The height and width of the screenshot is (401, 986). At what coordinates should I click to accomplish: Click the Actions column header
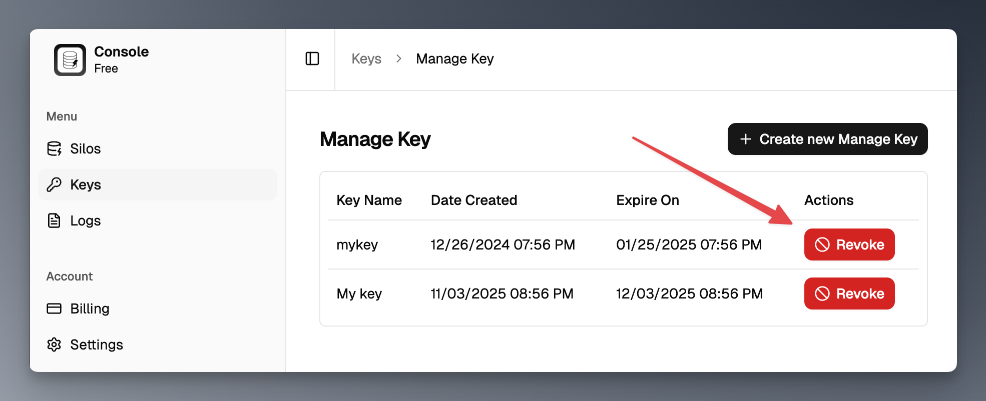(829, 200)
